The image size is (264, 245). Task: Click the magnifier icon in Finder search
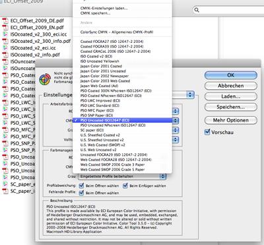click(x=197, y=10)
